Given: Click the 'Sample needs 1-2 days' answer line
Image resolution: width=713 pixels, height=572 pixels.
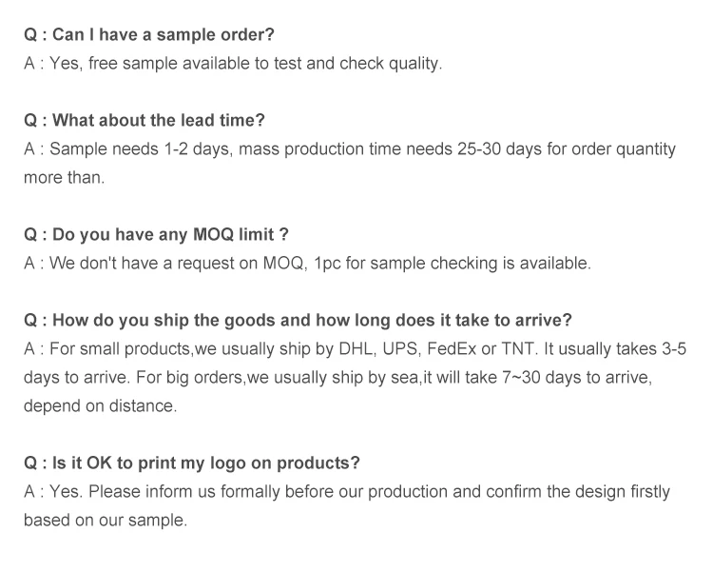Looking at the screenshot, I should 349,149.
